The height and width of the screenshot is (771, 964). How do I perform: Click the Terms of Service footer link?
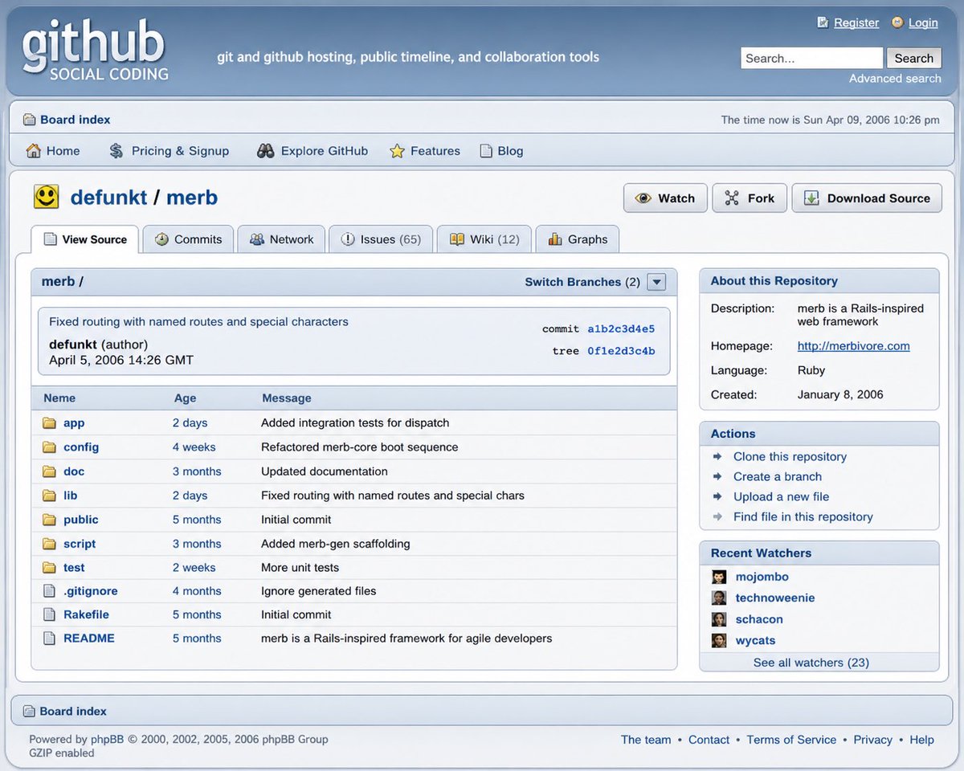[x=791, y=740]
